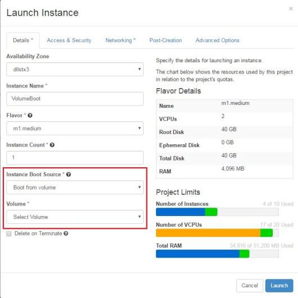The image size is (298, 298).
Task: Open the Post-Creation tab
Action: tap(166, 40)
